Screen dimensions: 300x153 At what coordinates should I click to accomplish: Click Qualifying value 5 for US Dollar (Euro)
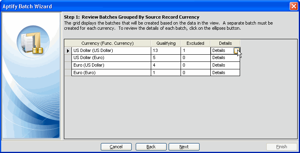pyautogui.click(x=166, y=58)
